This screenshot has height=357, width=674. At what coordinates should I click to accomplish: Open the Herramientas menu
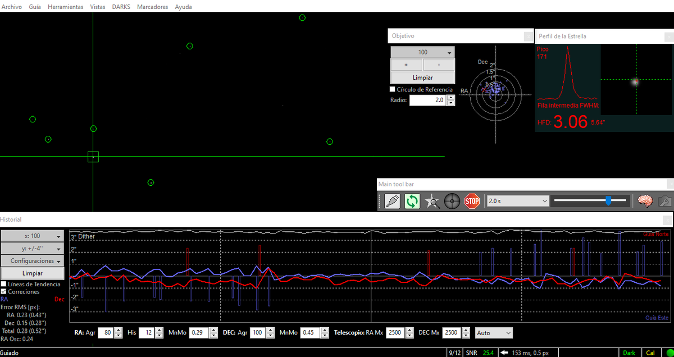coord(66,7)
